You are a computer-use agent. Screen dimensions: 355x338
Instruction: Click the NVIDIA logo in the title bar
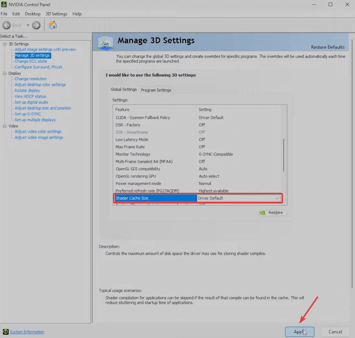(x=4, y=4)
